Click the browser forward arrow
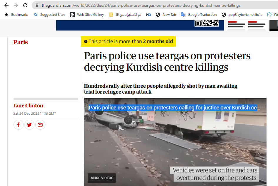 16,5
